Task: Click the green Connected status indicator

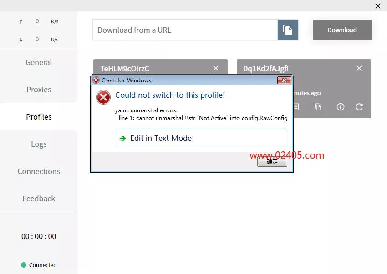Action: point(24,265)
